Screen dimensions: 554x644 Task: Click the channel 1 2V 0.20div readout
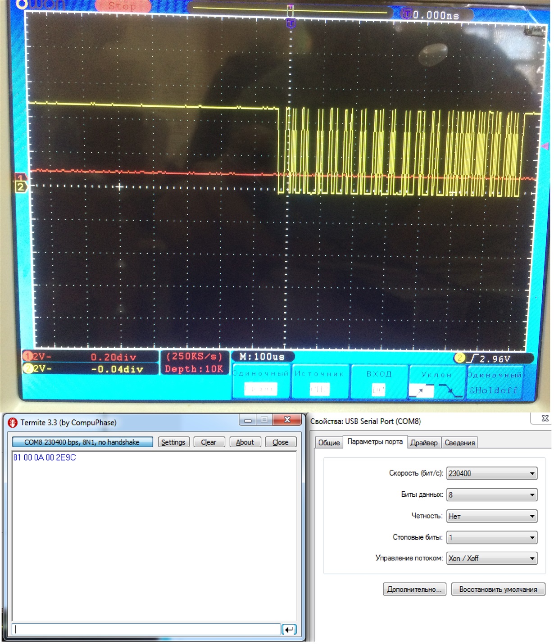coord(90,357)
